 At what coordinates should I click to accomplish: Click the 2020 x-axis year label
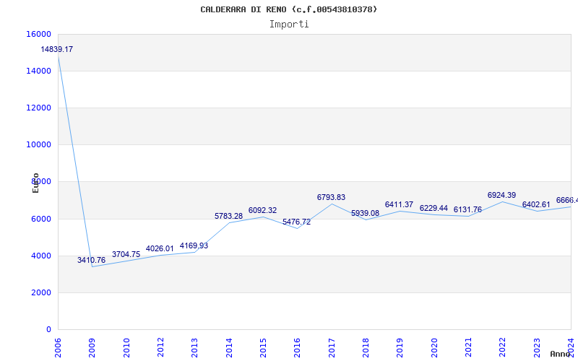(x=434, y=348)
